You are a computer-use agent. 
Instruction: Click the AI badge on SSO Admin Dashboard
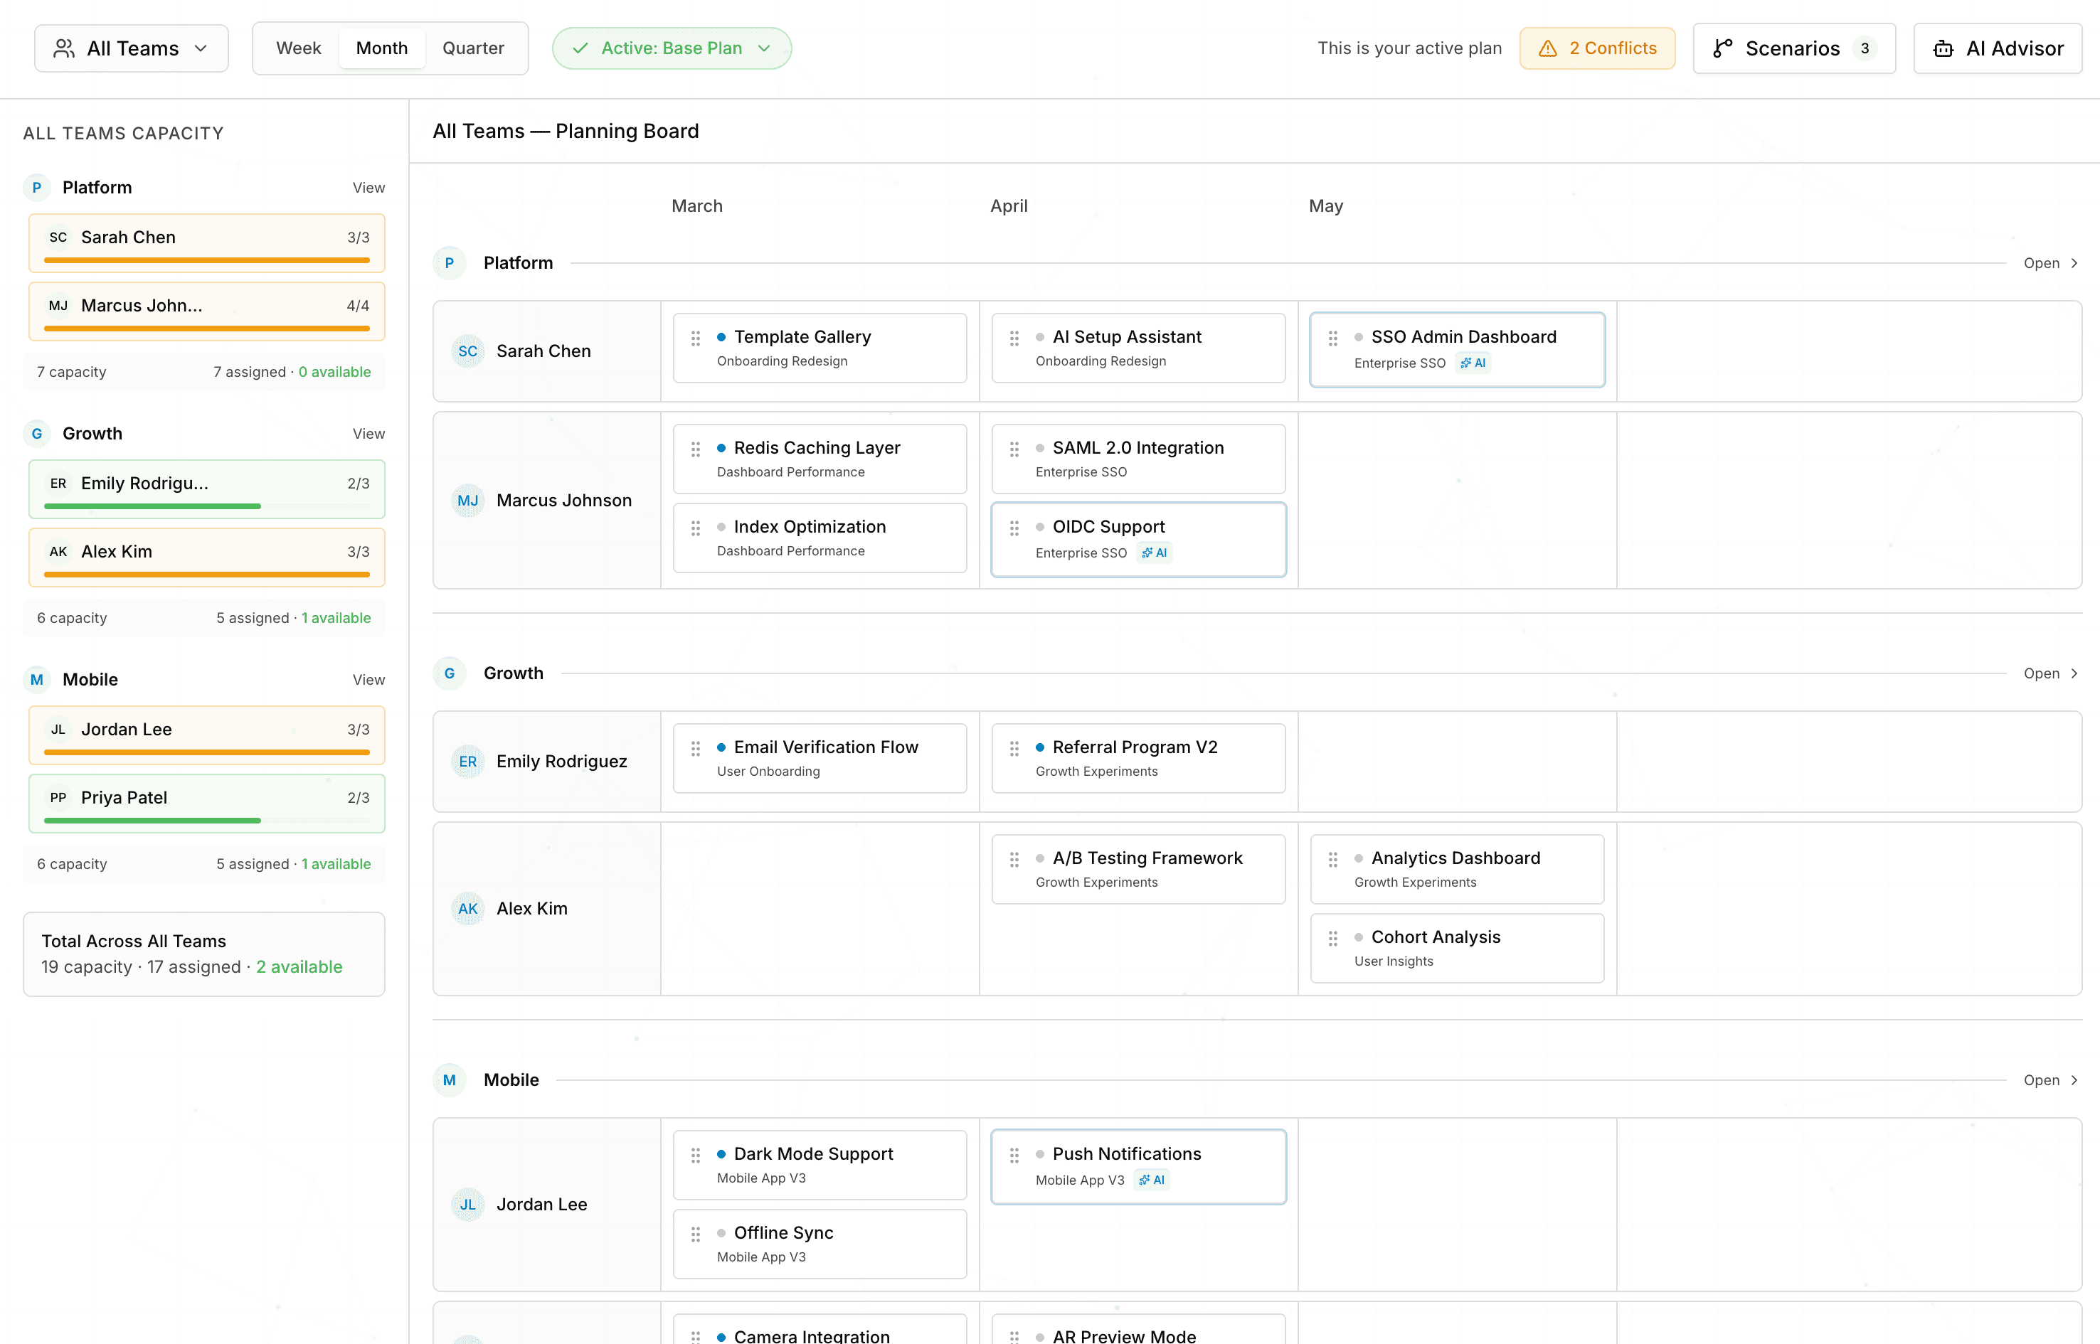(1473, 363)
